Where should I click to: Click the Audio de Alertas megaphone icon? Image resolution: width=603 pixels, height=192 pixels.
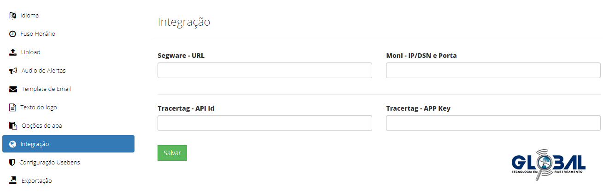pyautogui.click(x=13, y=71)
